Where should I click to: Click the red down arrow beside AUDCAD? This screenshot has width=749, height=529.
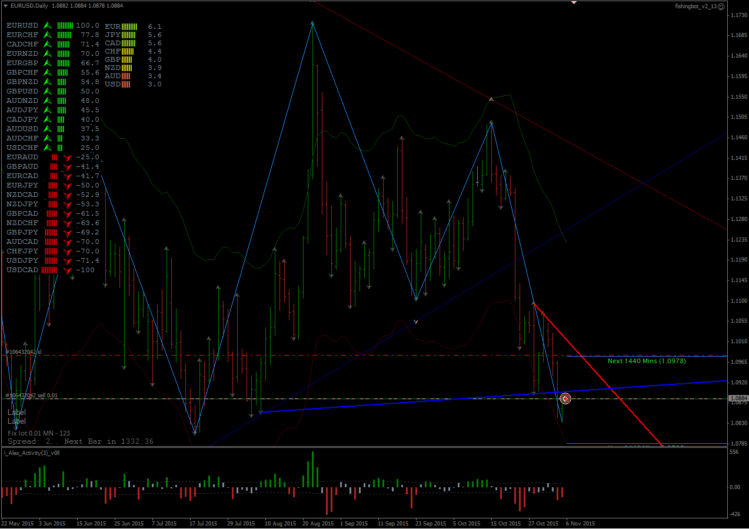pyautogui.click(x=67, y=243)
